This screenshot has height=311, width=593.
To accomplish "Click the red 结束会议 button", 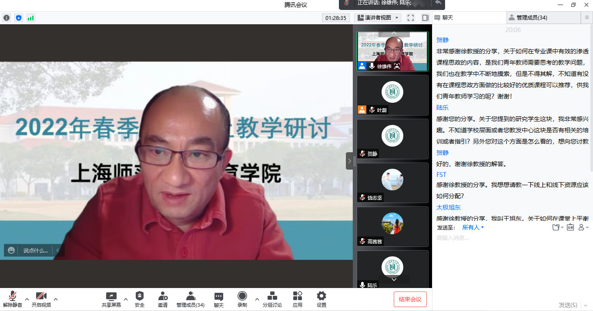I will coord(410,299).
